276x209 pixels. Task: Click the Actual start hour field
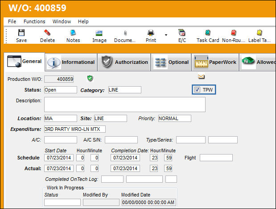tap(80, 168)
